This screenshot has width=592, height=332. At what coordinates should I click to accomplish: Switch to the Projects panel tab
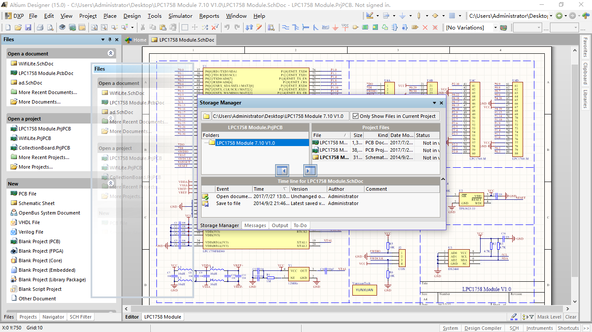pos(28,317)
